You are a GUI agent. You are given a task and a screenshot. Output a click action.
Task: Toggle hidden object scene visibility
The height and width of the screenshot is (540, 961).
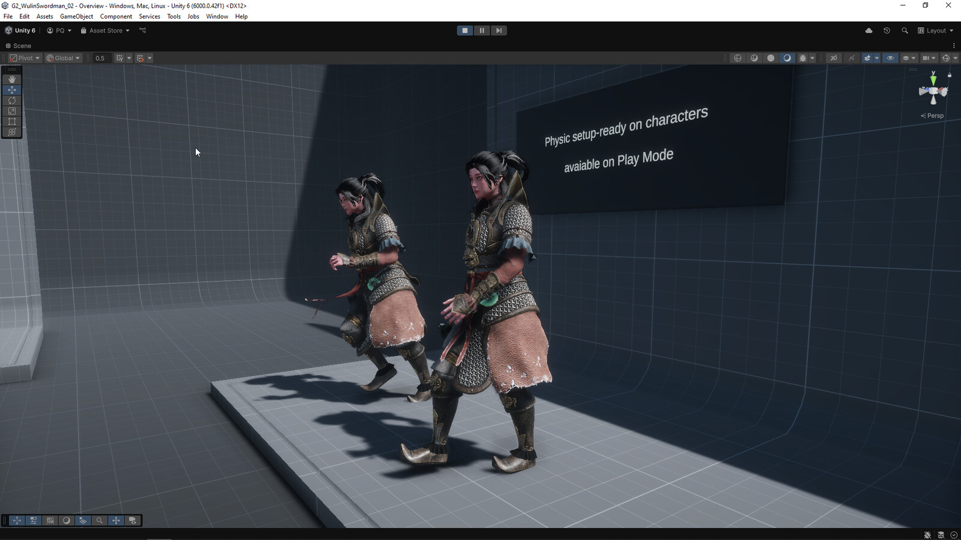pos(890,58)
